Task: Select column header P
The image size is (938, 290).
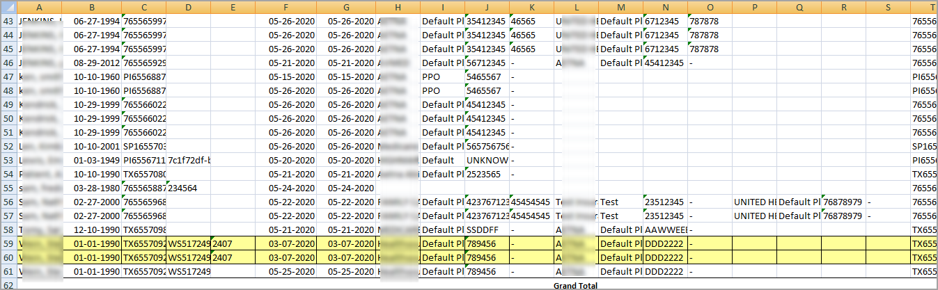Action: (x=754, y=8)
